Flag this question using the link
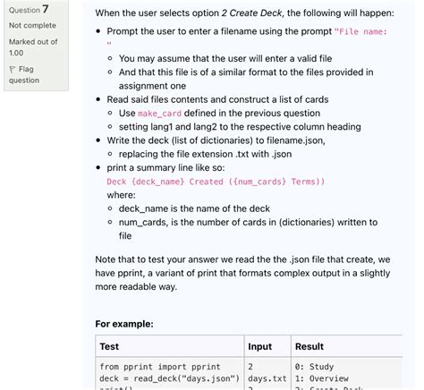The image size is (424, 390). click(x=24, y=74)
